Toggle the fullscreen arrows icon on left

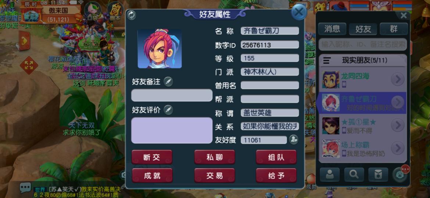(x=29, y=65)
